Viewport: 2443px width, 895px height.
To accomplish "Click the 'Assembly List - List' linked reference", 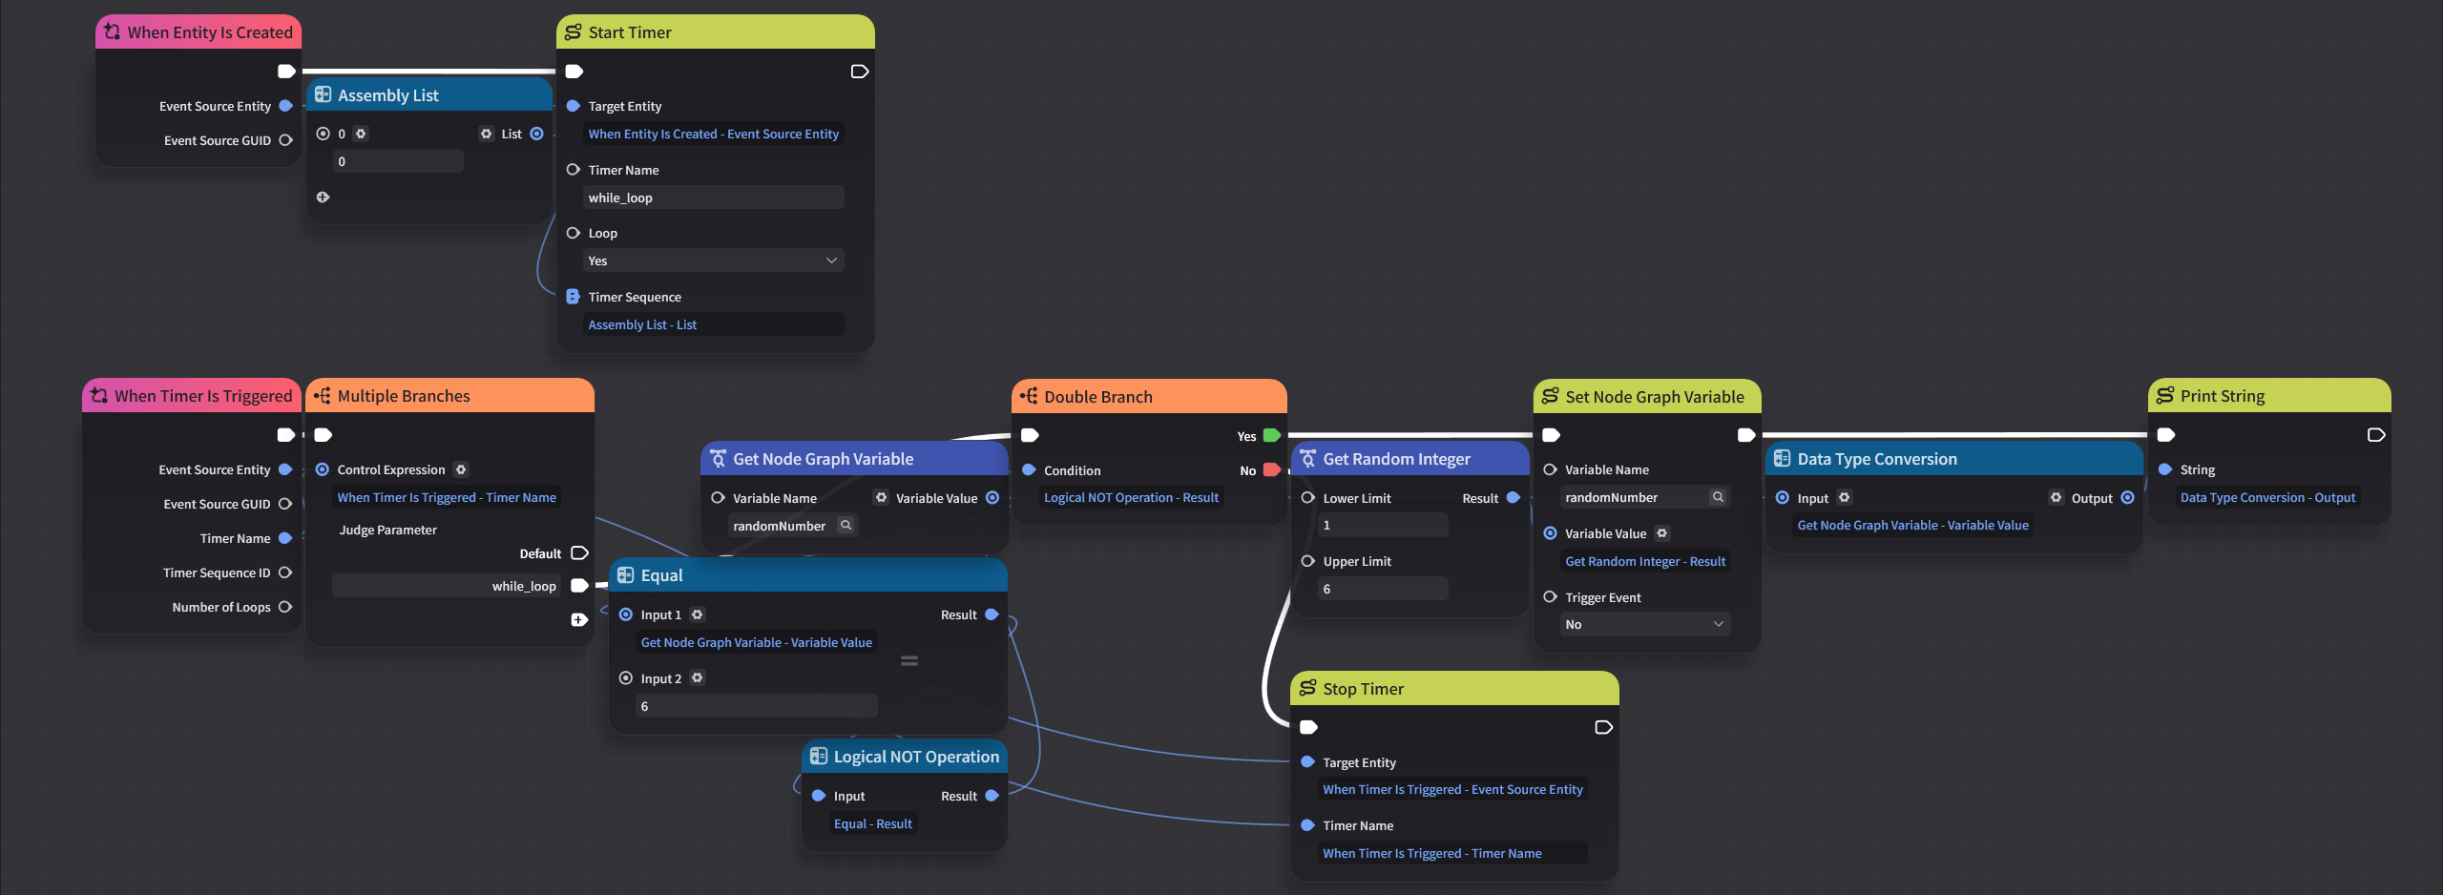I will (x=642, y=324).
